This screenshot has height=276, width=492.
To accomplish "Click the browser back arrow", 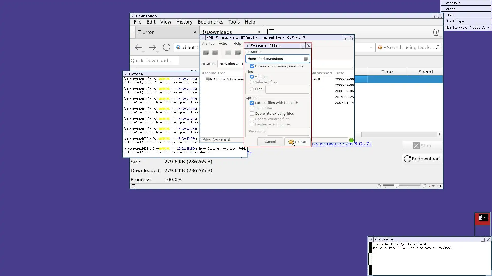I will point(138,47).
